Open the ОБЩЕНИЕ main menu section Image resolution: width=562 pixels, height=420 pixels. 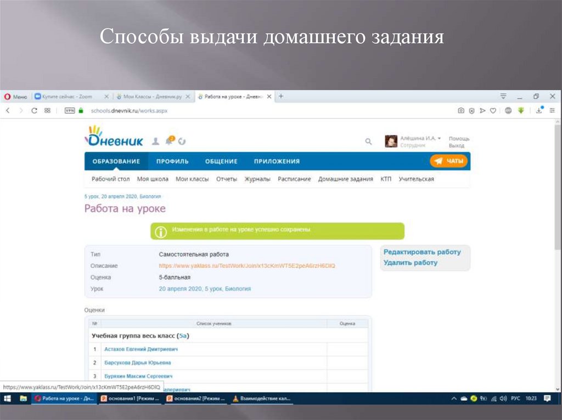(x=221, y=162)
